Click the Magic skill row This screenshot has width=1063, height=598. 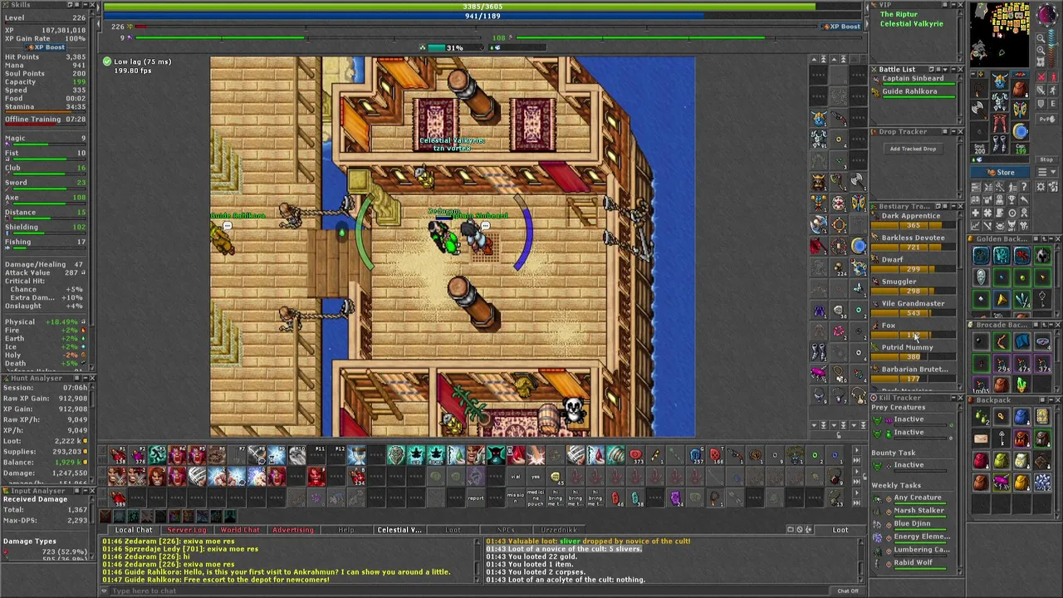pyautogui.click(x=45, y=141)
